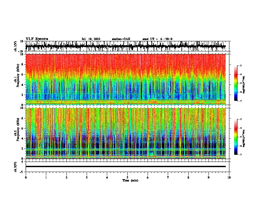Click the log(PSD) label beside ch.2 color bar

pos(244,138)
